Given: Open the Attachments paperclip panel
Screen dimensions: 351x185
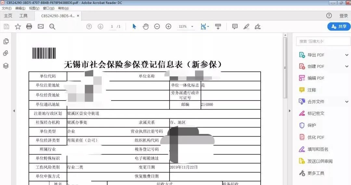Looking at the screenshot, I should [6, 53].
